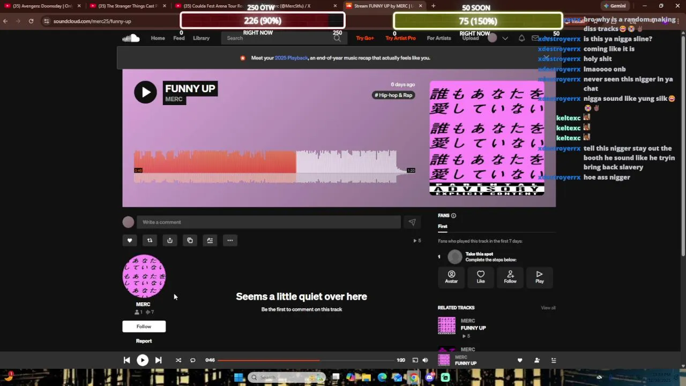Skip to previous track in player bar
This screenshot has width=686, height=386.
click(x=127, y=360)
